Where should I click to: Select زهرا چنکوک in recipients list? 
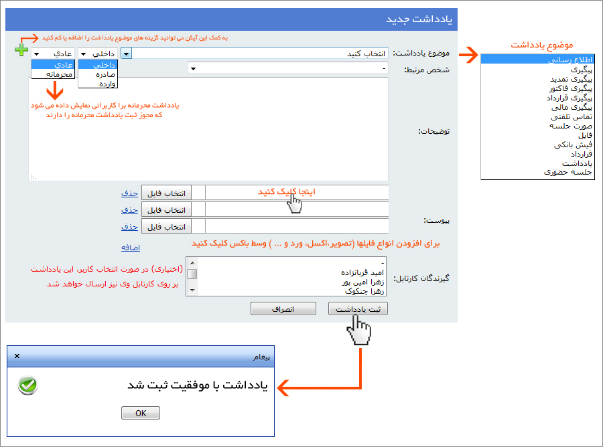tap(364, 292)
